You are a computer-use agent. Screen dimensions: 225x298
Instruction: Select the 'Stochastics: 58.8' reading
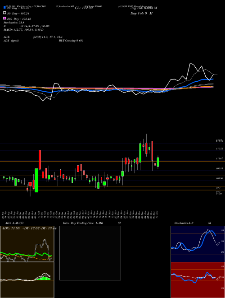pos(14,22)
